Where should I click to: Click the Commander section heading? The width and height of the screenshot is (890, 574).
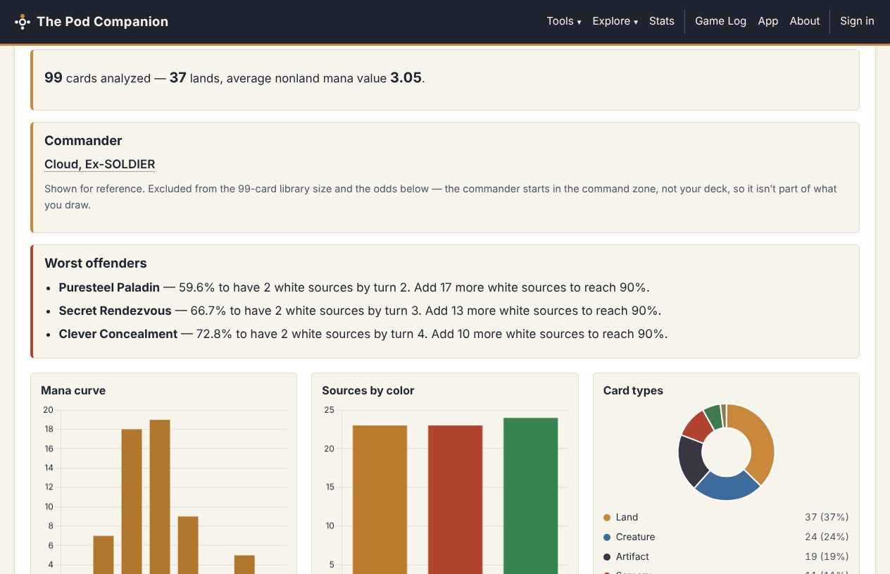pyautogui.click(x=83, y=141)
